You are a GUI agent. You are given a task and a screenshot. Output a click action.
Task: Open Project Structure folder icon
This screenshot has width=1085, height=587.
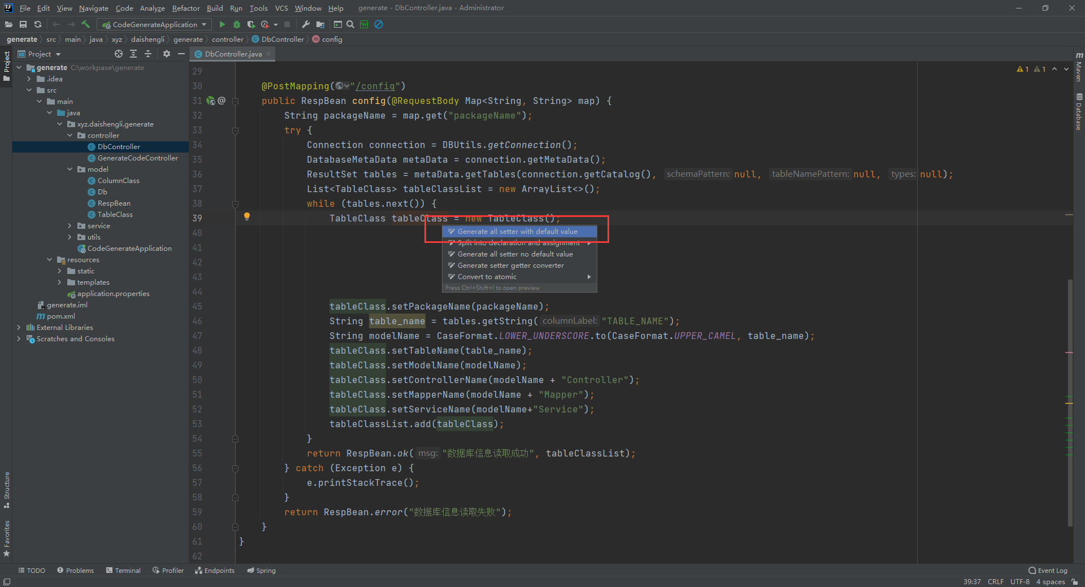[x=320, y=24]
